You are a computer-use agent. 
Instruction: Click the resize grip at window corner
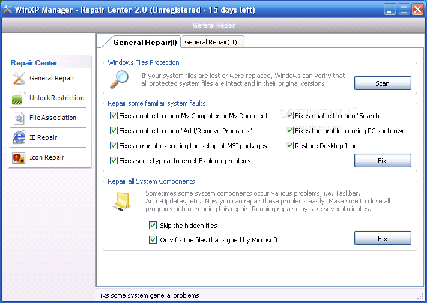(x=421, y=296)
